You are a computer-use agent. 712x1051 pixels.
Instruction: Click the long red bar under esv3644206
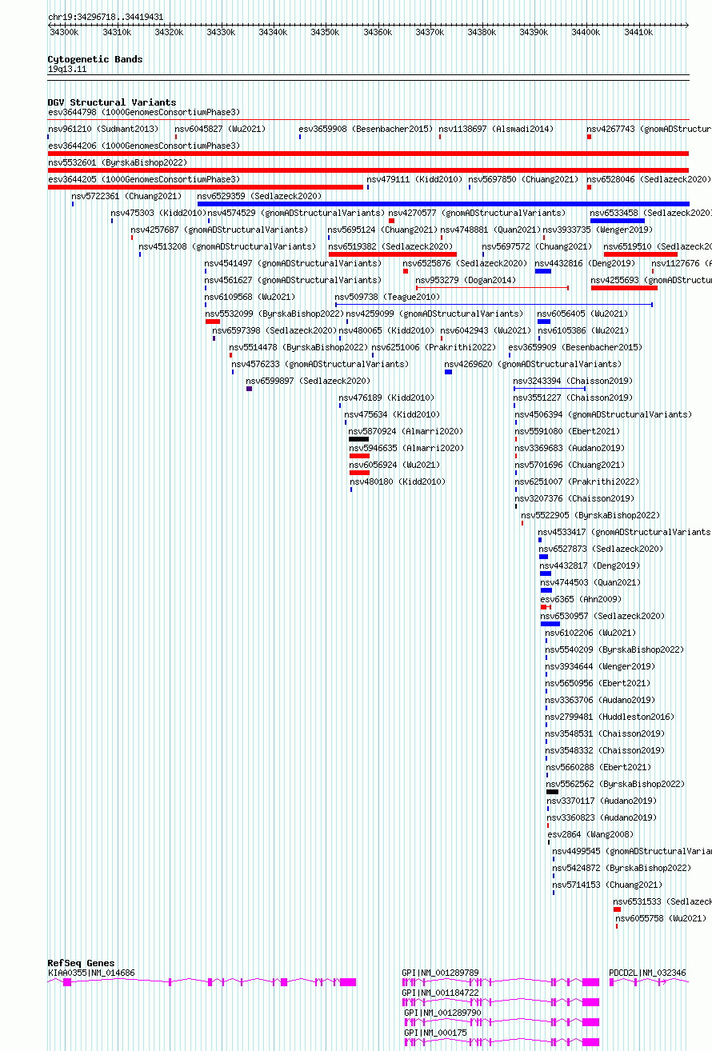coord(368,154)
